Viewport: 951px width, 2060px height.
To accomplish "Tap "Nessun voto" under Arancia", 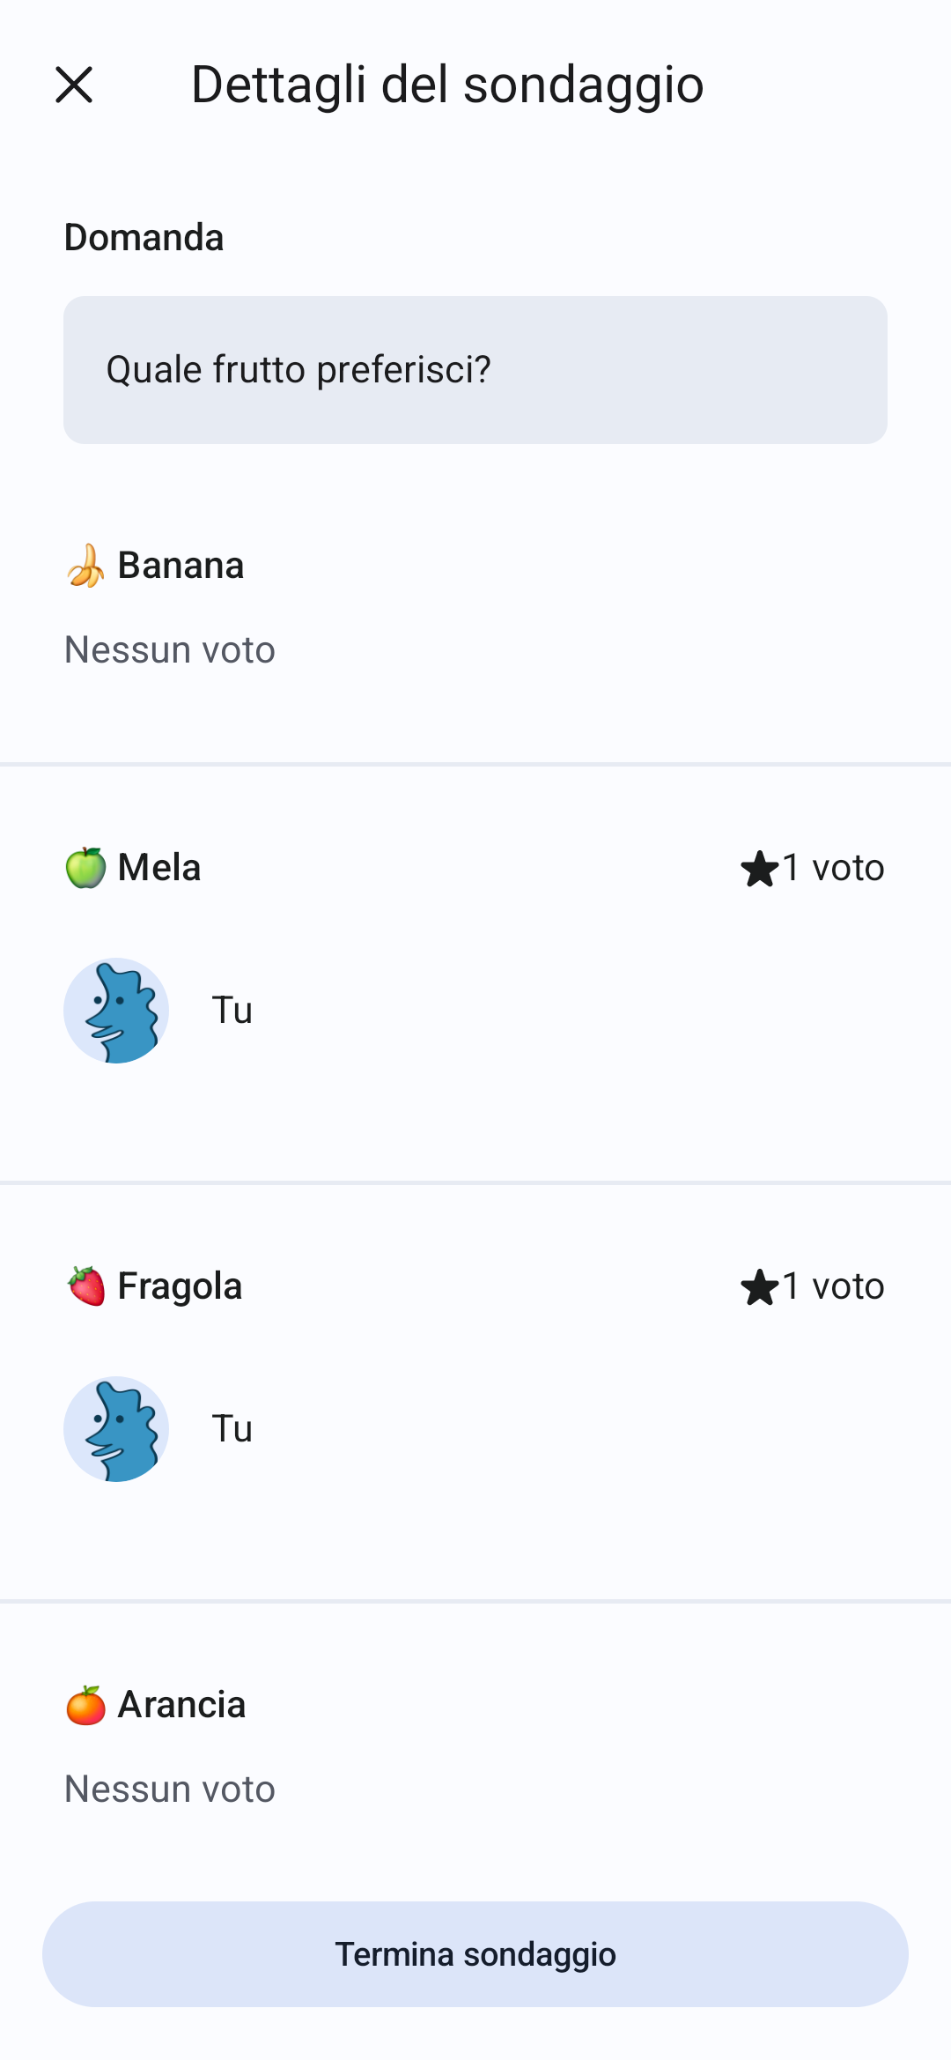I will (170, 1790).
